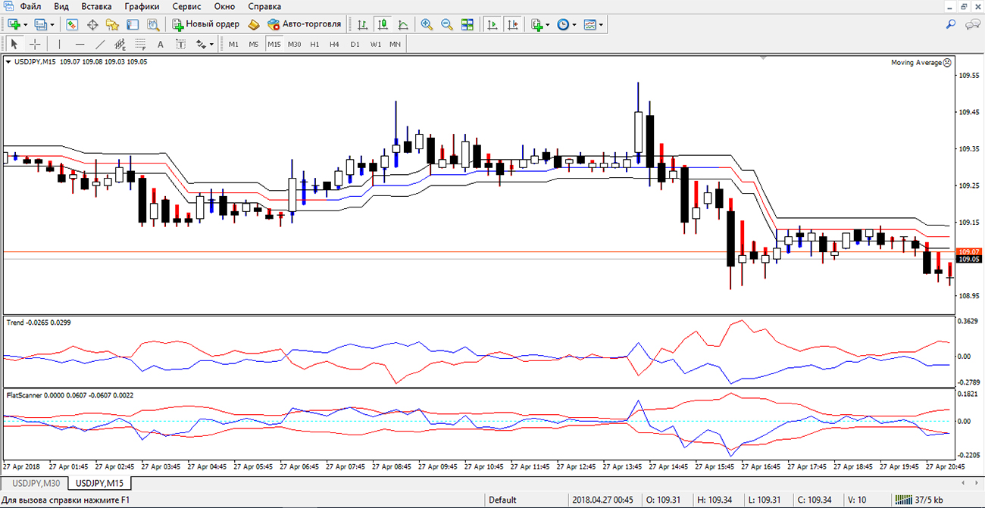Select the Text label 'T' tool
Viewport: 985px width, 508px height.
180,44
